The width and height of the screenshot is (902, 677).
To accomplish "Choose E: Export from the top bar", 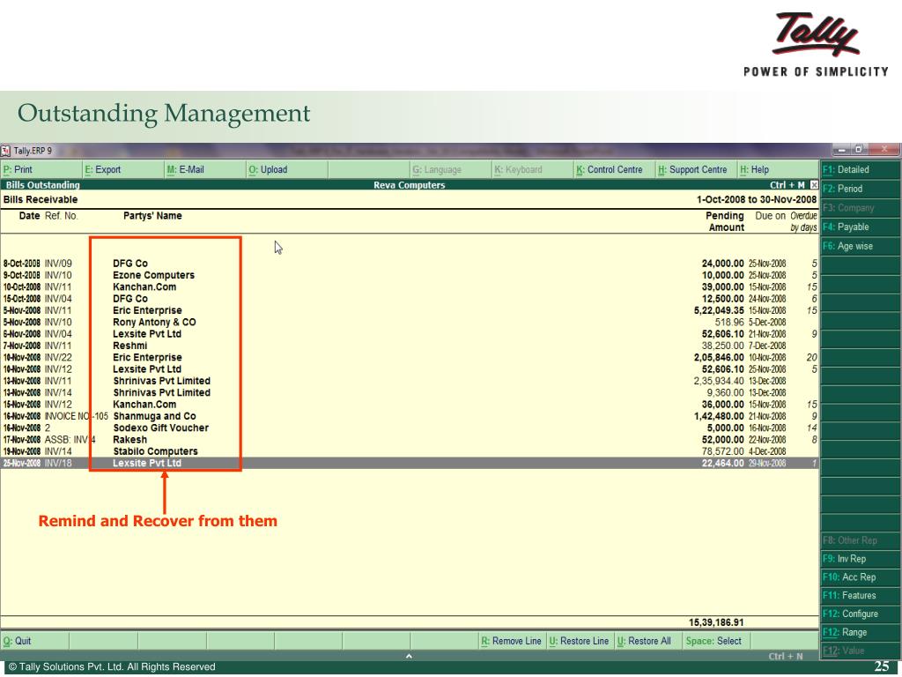I will pyautogui.click(x=123, y=170).
